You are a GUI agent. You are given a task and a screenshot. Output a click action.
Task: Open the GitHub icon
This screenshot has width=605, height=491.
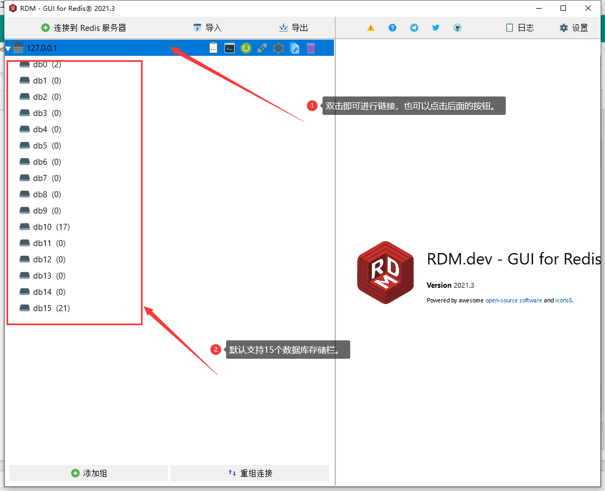point(458,28)
